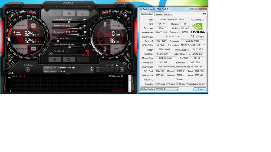Viewport: 271px width, 152px height.
Task: Click the NVIDIA logo in GPU-Z
Action: click(x=198, y=28)
